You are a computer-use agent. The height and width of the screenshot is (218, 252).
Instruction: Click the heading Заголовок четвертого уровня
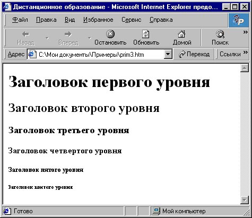(65, 151)
